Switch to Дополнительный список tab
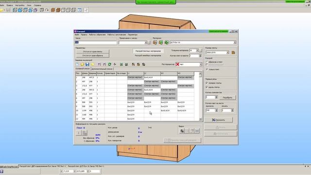The image size is (311, 175). click(x=102, y=69)
